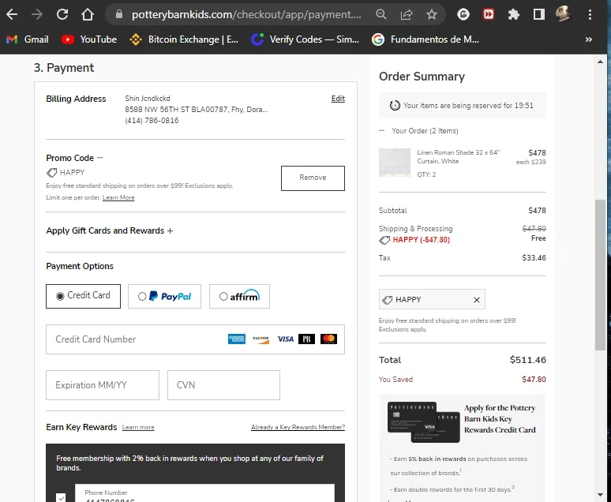Open the Grammarly-style circular extension icon

click(463, 15)
